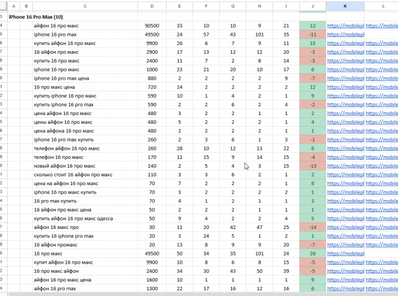The image size is (398, 296).
Task: Click the select-all corner of the sheet
Action: 3,6
